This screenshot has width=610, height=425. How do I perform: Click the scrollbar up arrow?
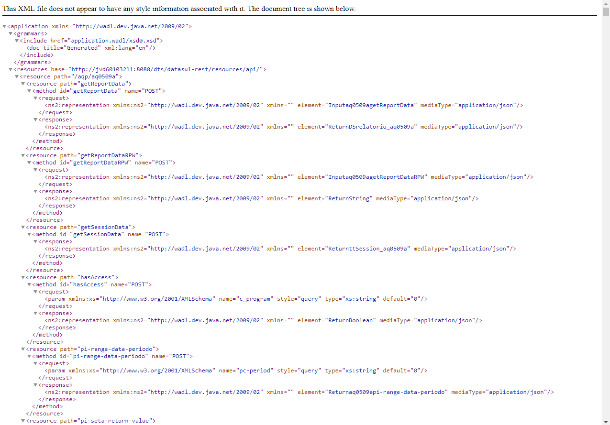[606, 4]
